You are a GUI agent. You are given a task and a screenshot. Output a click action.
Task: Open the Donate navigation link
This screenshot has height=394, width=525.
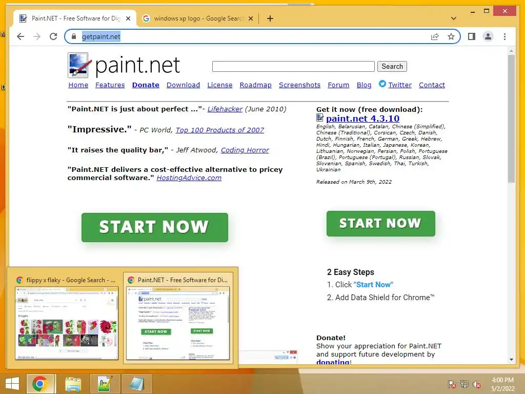pos(146,85)
